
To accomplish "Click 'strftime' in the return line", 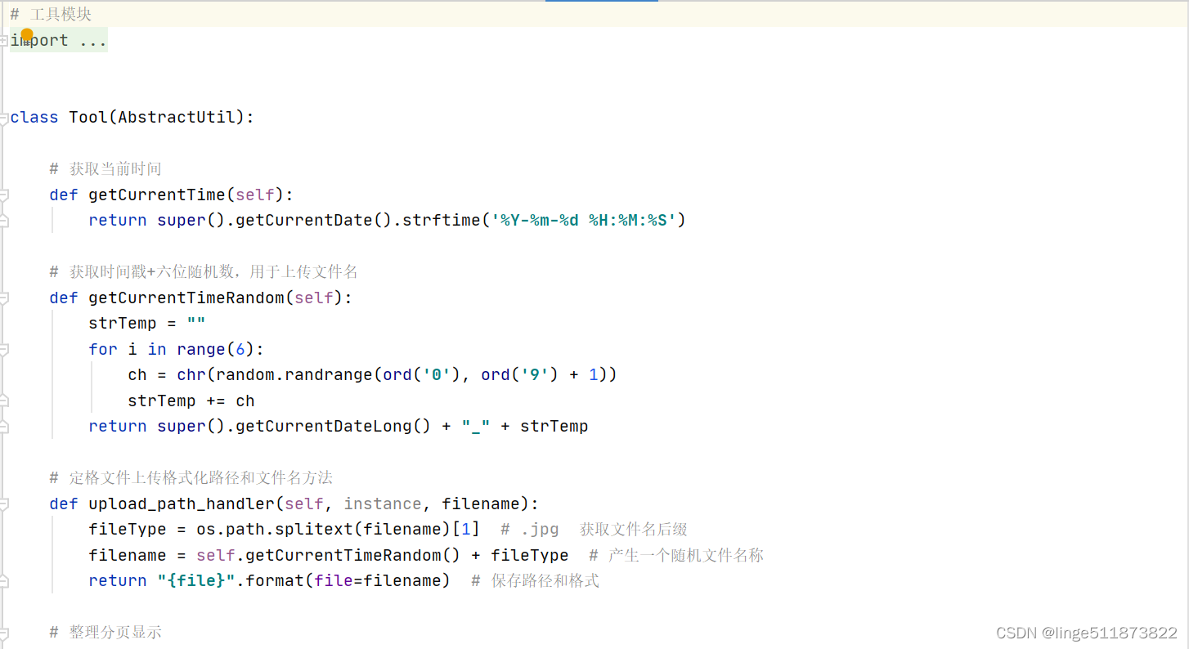I will click(x=442, y=220).
